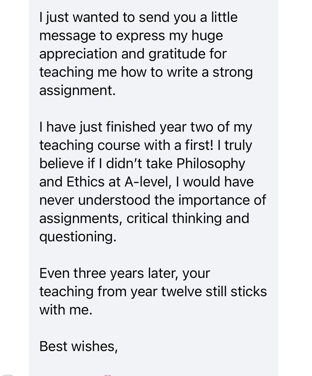Click the phrase "appreciation and gratitude for"
Image resolution: width=312 pixels, height=376 pixels.
pos(133,54)
